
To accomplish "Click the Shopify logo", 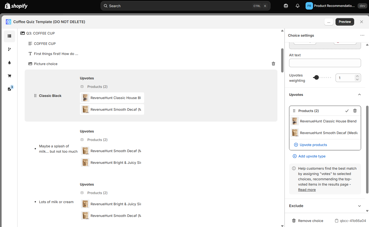I will coord(16,6).
